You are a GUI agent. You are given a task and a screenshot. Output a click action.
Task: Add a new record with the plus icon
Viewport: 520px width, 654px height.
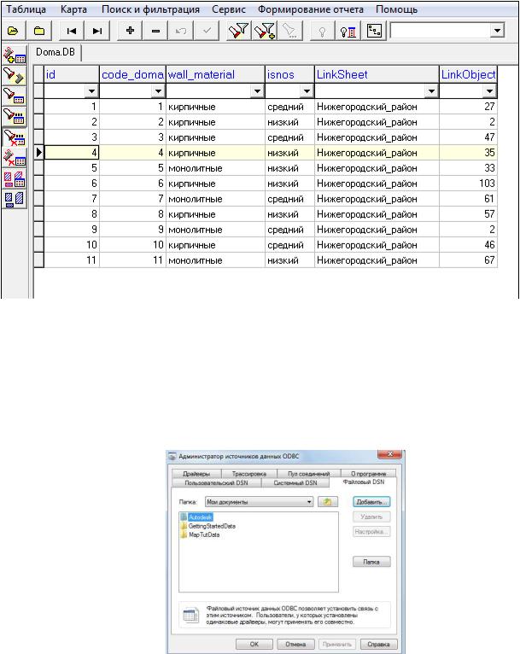tap(130, 31)
